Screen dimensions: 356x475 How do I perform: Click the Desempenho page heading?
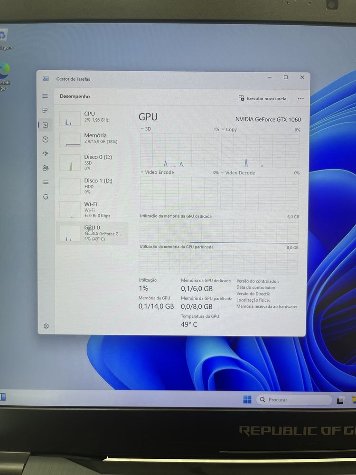click(x=75, y=96)
